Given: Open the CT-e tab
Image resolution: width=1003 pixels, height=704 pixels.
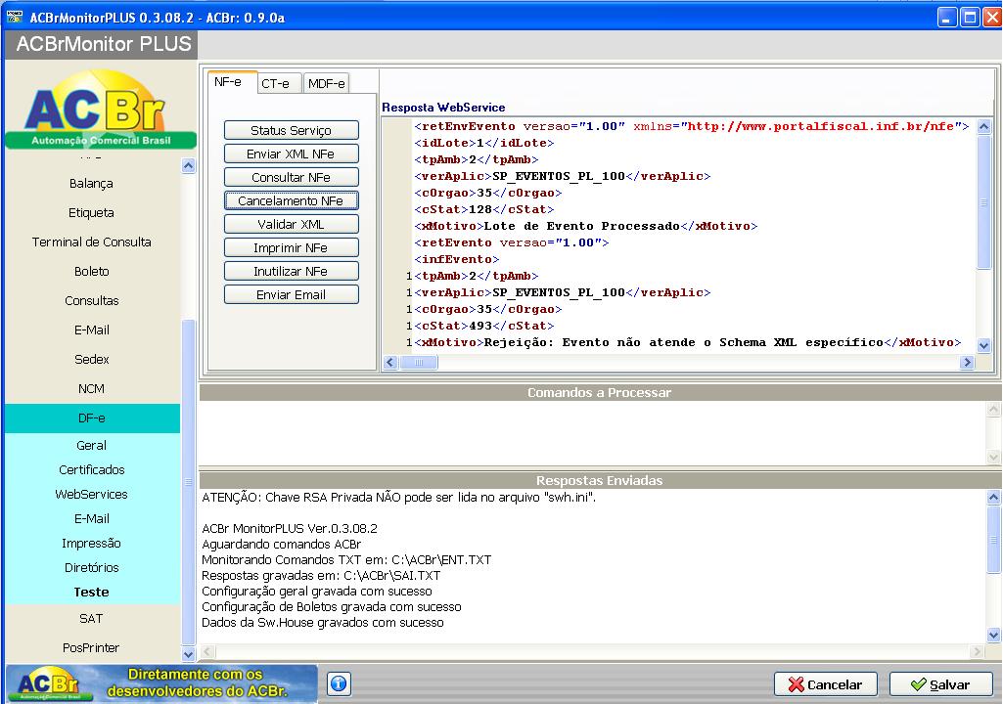Looking at the screenshot, I should pos(276,84).
